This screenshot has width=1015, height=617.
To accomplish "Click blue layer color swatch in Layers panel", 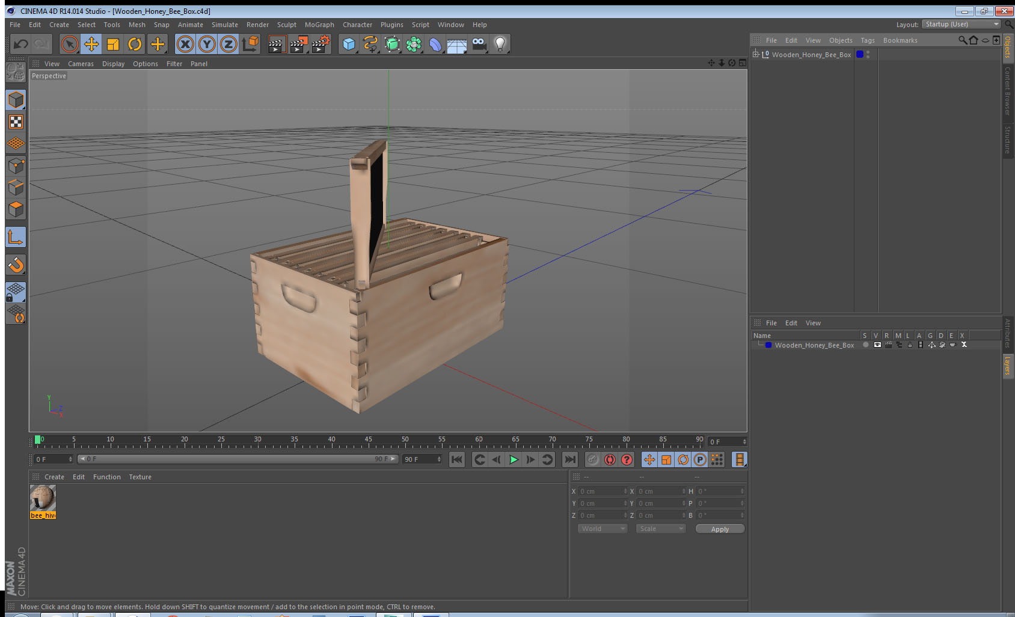I will (x=768, y=345).
